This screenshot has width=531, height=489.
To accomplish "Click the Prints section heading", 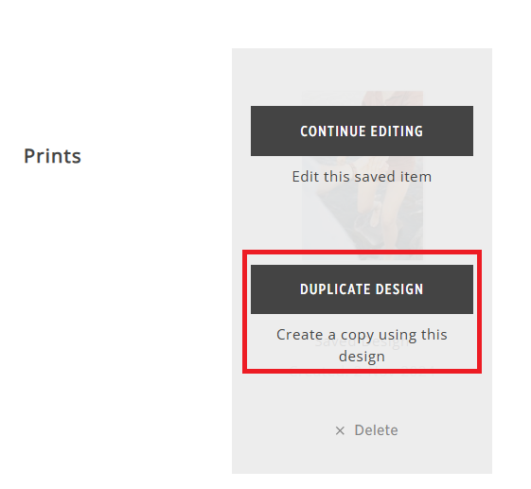I will click(x=52, y=156).
